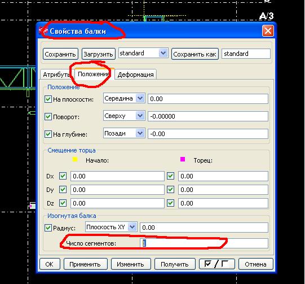Click the Число сегментов input field
The width and height of the screenshot is (305, 284).
pyautogui.click(x=204, y=243)
